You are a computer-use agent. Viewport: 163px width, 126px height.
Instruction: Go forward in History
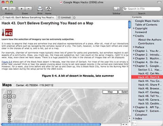click(12, 9)
